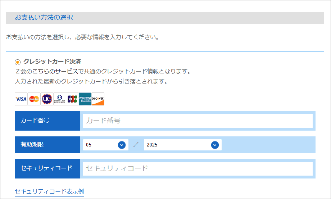This screenshot has height=199, width=331.
Task: Open the こちらのサービス link
Action: click(55, 71)
